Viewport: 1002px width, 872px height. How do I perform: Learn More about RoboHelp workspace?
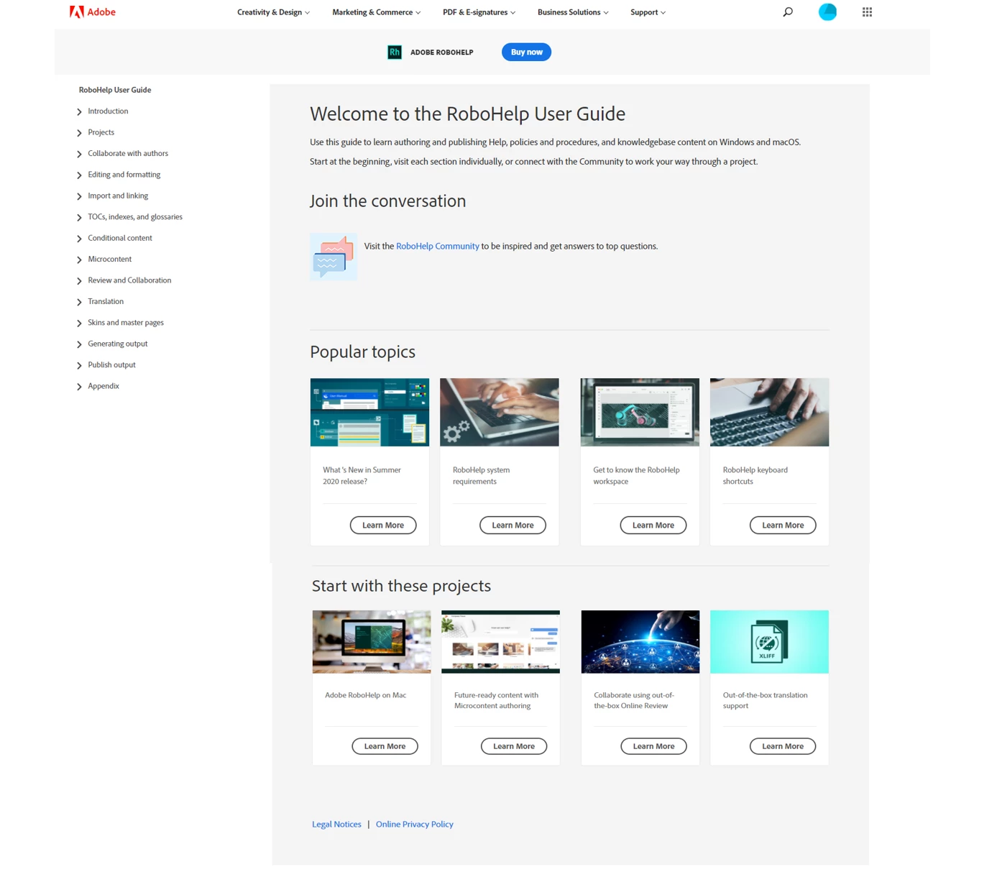tap(653, 526)
